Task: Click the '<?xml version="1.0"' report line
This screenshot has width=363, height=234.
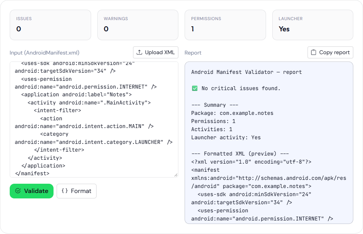Action: pyautogui.click(x=251, y=162)
